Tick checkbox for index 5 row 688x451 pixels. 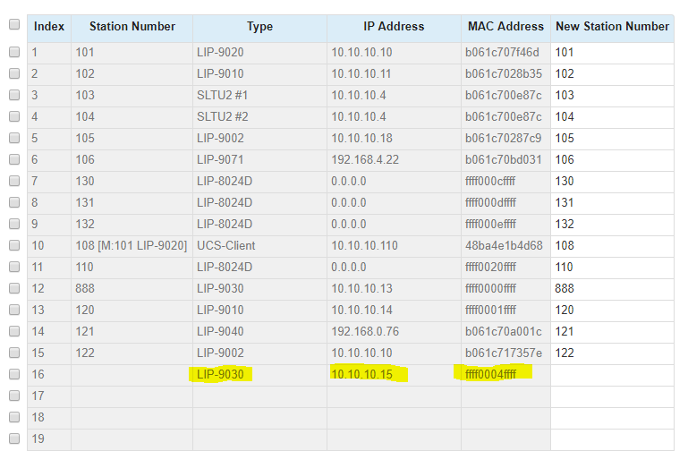tap(14, 138)
